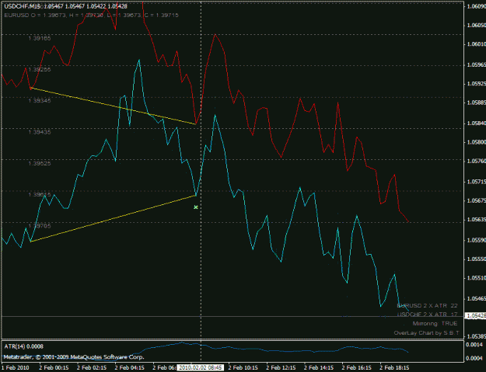Click the 1.05715 price scale value

click(x=477, y=182)
